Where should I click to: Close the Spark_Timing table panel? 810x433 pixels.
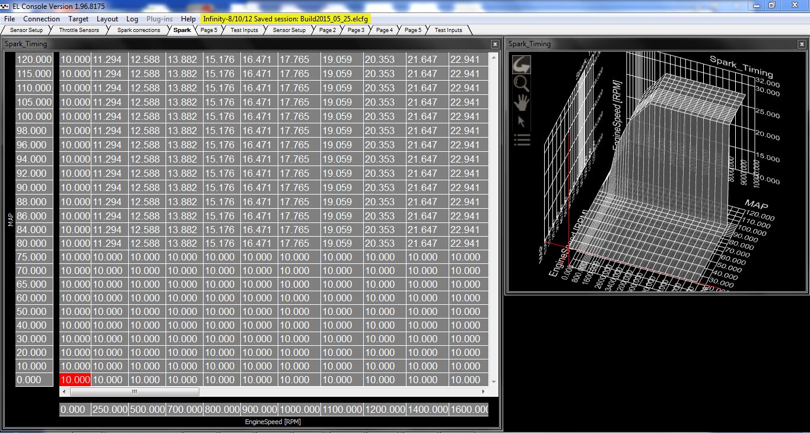495,44
